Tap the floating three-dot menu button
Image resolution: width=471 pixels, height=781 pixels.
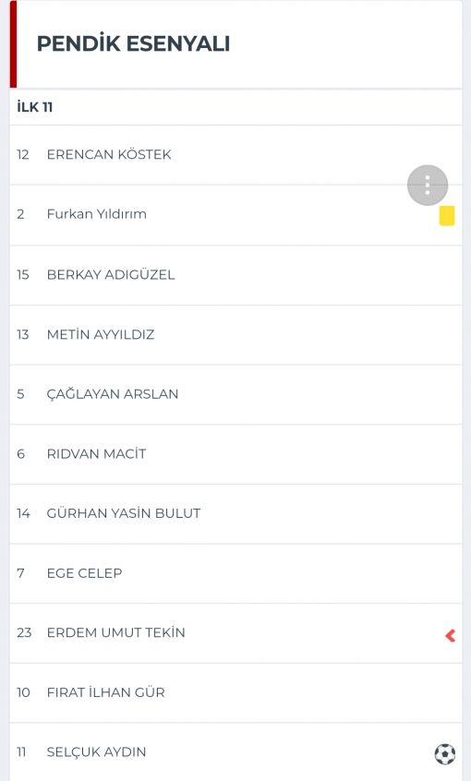tap(428, 186)
